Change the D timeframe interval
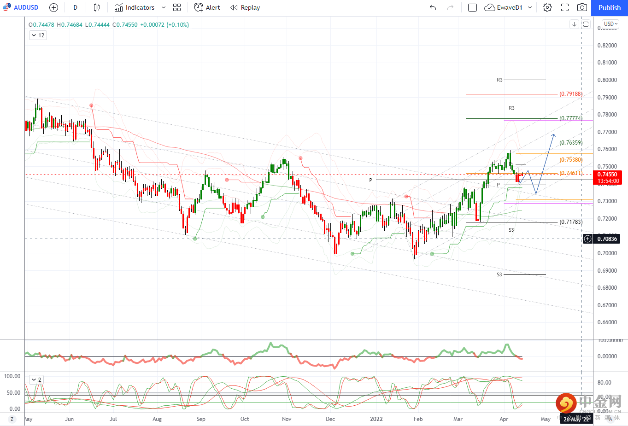Image resolution: width=628 pixels, height=426 pixels. (76, 7)
